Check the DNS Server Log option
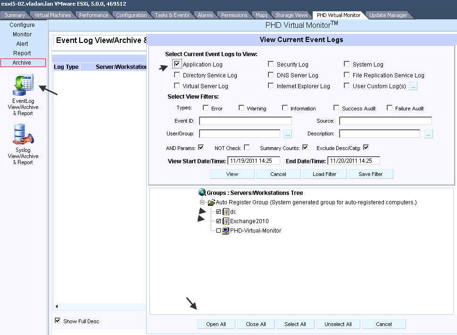 pos(271,75)
